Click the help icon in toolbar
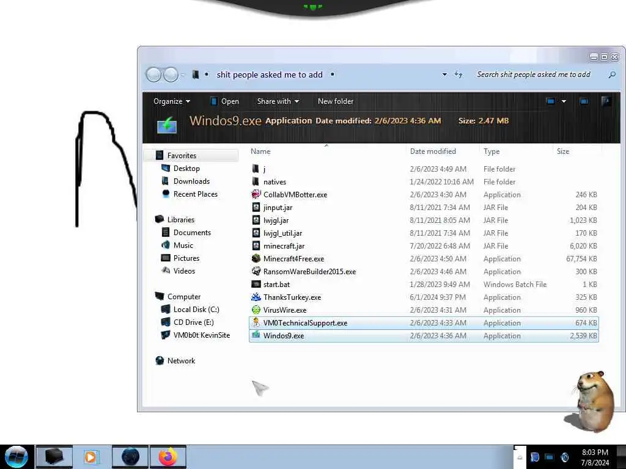Screen dimensions: 626x469 point(606,101)
